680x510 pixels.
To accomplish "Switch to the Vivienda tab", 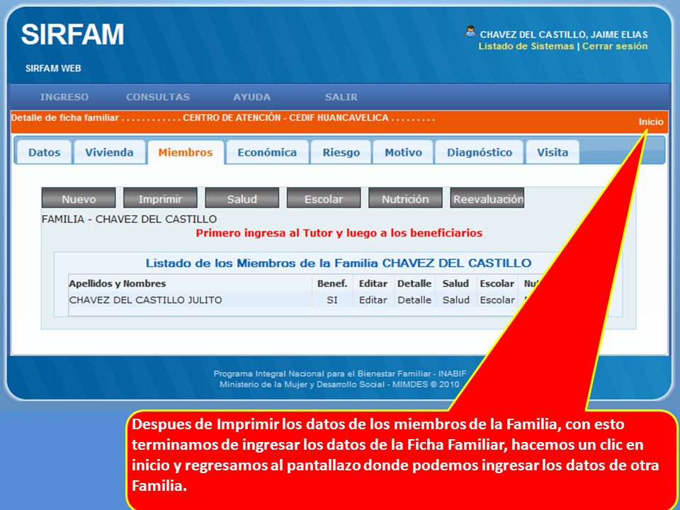I will coord(109,152).
